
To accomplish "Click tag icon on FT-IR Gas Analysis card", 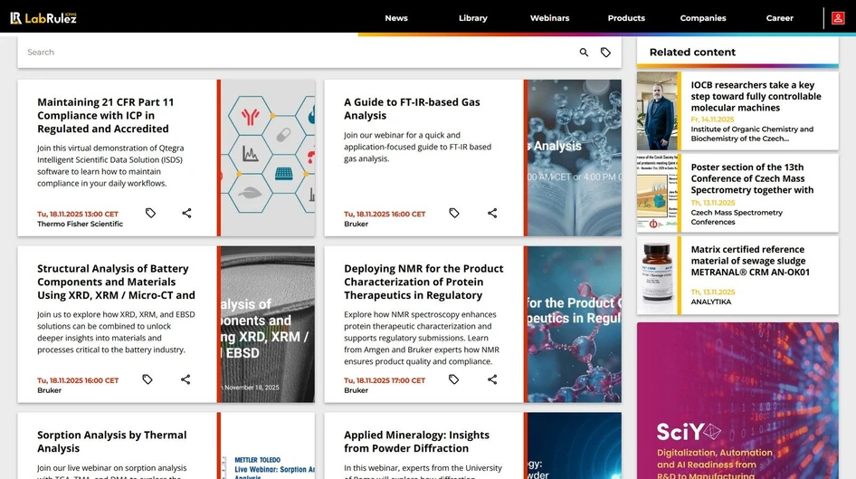I will (454, 213).
